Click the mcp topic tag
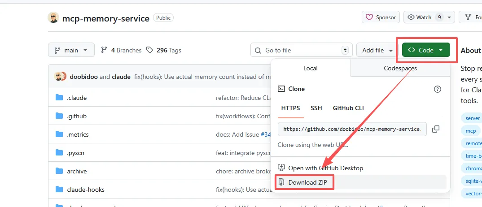 click(x=471, y=131)
